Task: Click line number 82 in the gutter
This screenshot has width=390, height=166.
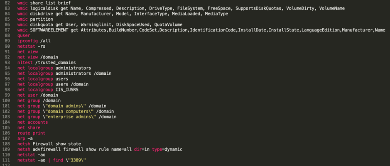Action: [x=7, y=3]
